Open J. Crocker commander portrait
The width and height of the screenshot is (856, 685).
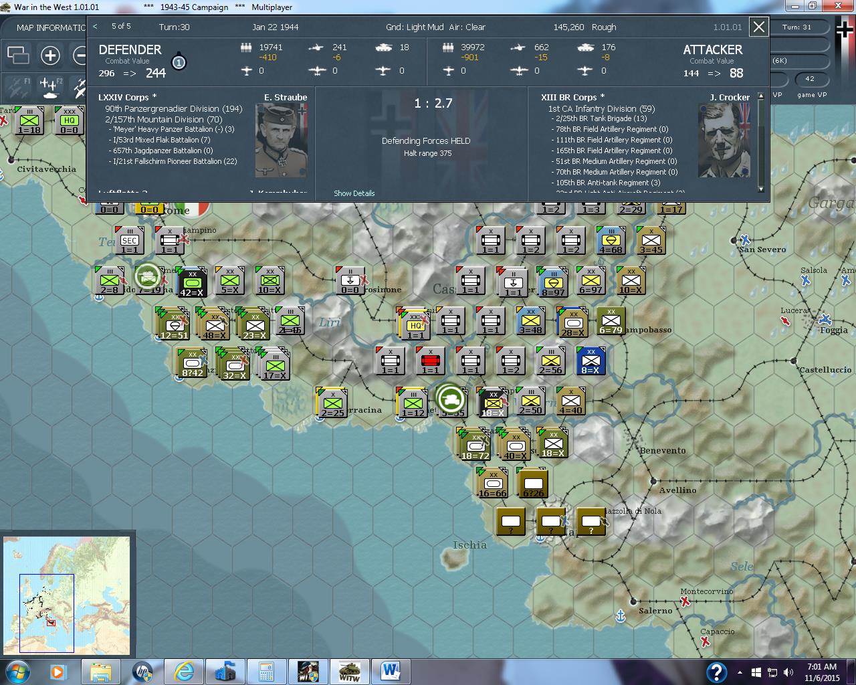pos(724,140)
